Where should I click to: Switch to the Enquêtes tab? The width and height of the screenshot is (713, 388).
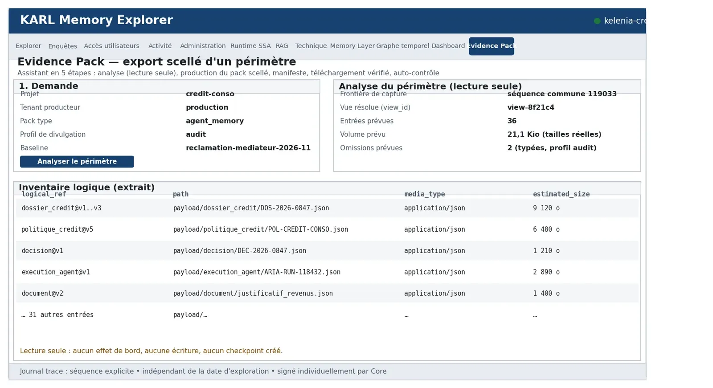[x=62, y=46]
